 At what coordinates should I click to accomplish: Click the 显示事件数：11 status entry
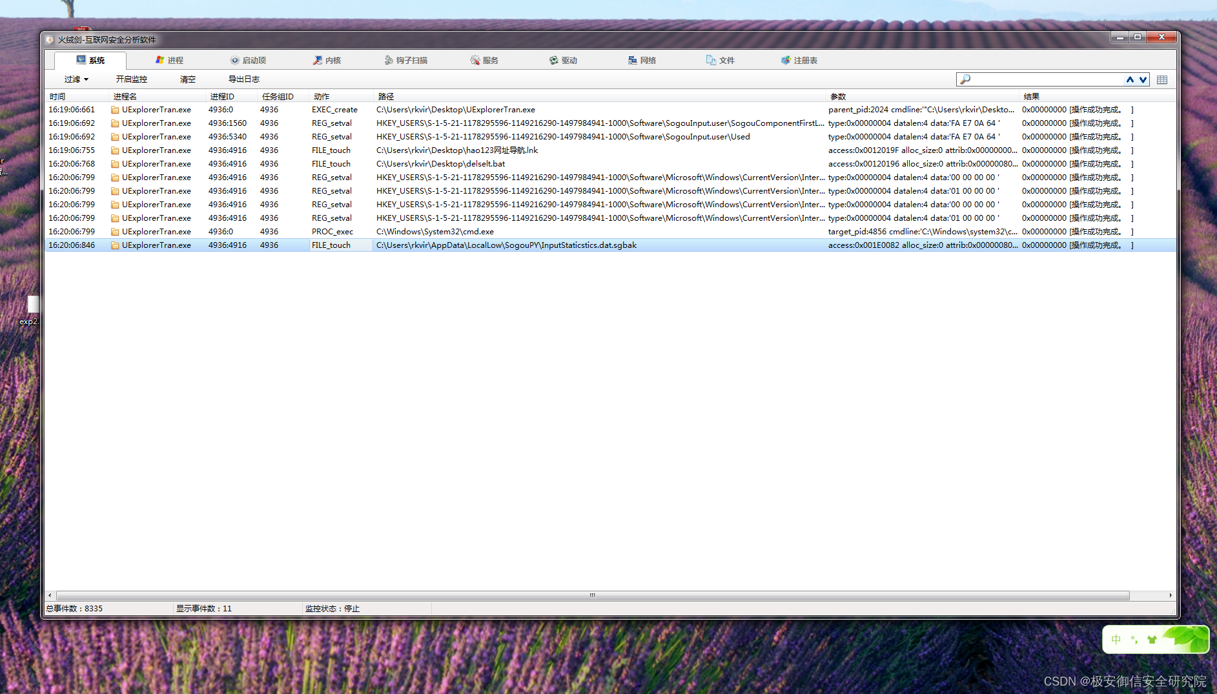click(204, 609)
